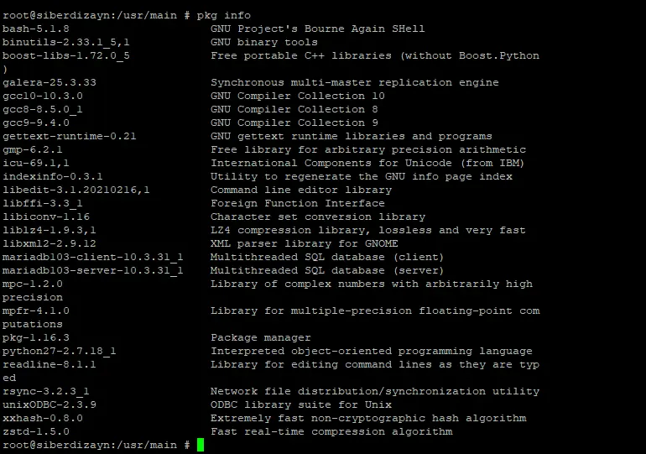Image resolution: width=646 pixels, height=454 pixels.
Task: Select the bash-5.1.8 package name
Action: [x=36, y=29]
